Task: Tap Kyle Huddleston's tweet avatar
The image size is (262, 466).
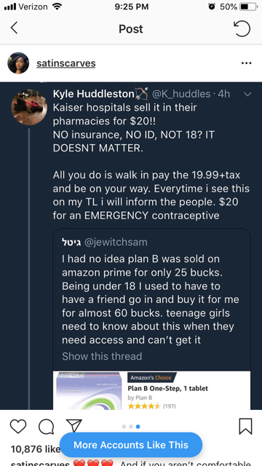Action: pyautogui.click(x=29, y=107)
